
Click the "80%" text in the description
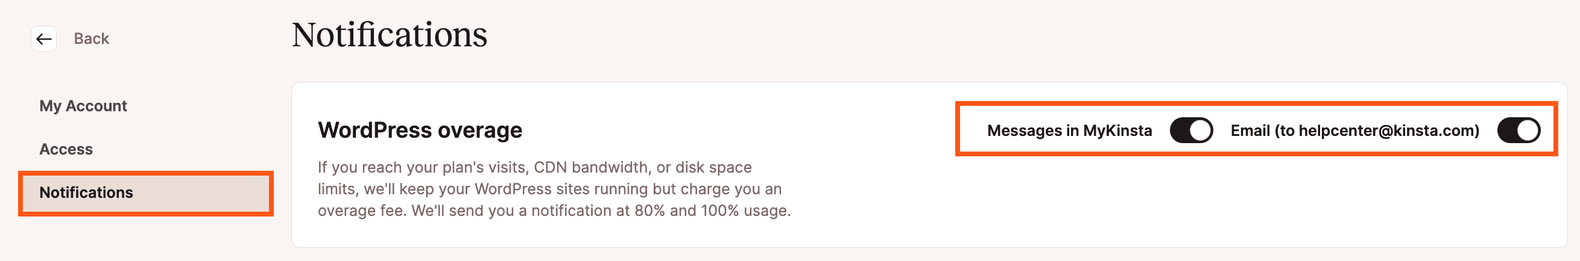[649, 211]
